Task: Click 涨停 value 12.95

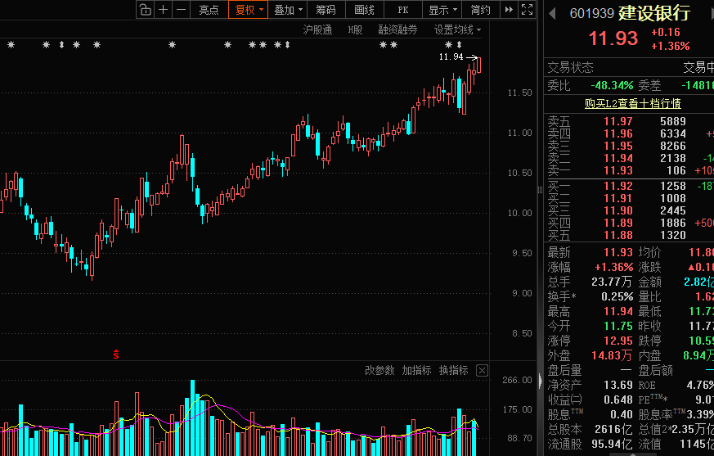Action: [x=618, y=341]
